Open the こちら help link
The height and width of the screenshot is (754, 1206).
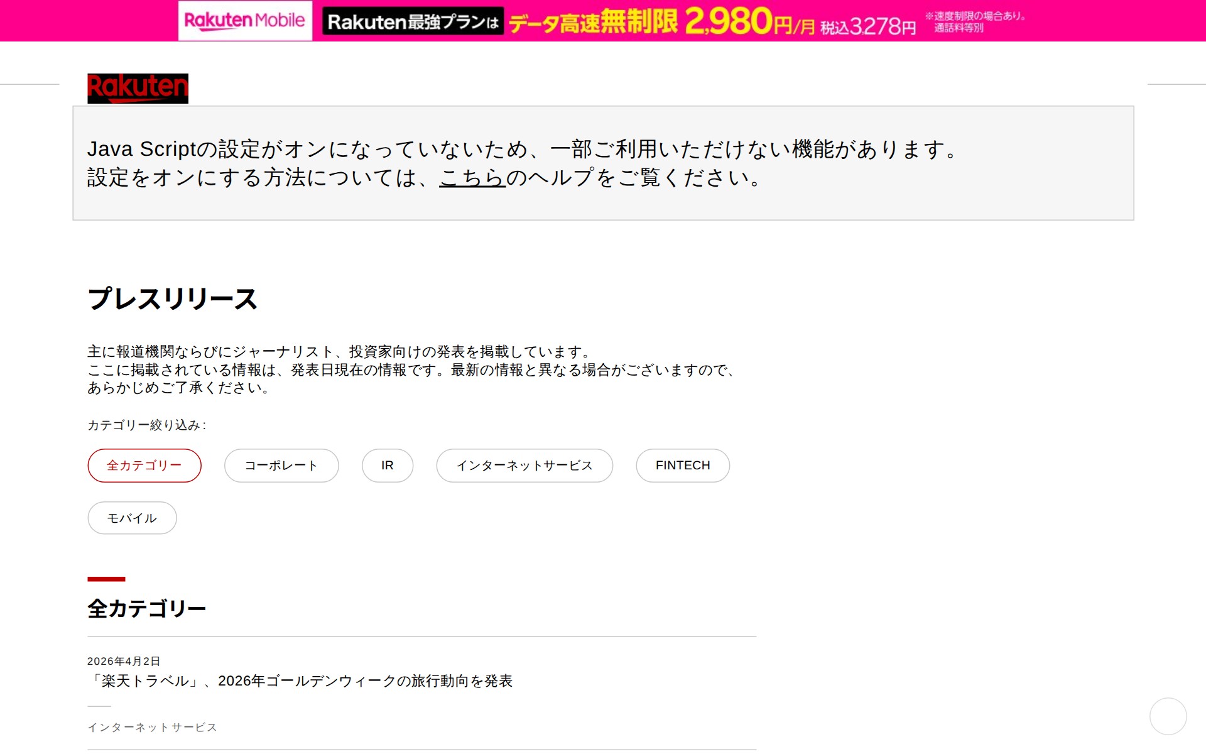click(x=472, y=179)
